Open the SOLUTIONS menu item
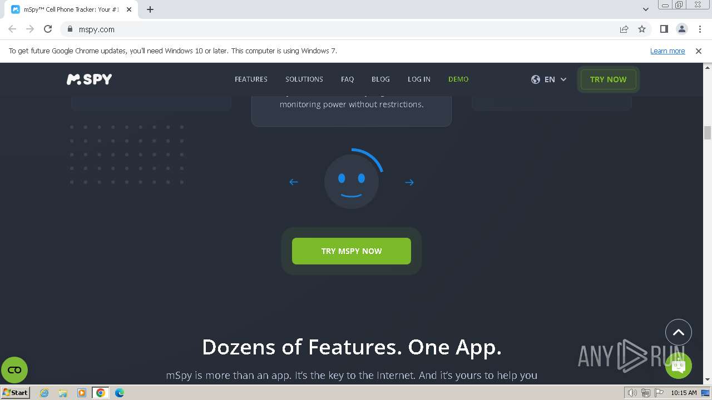The width and height of the screenshot is (712, 400). (x=304, y=79)
